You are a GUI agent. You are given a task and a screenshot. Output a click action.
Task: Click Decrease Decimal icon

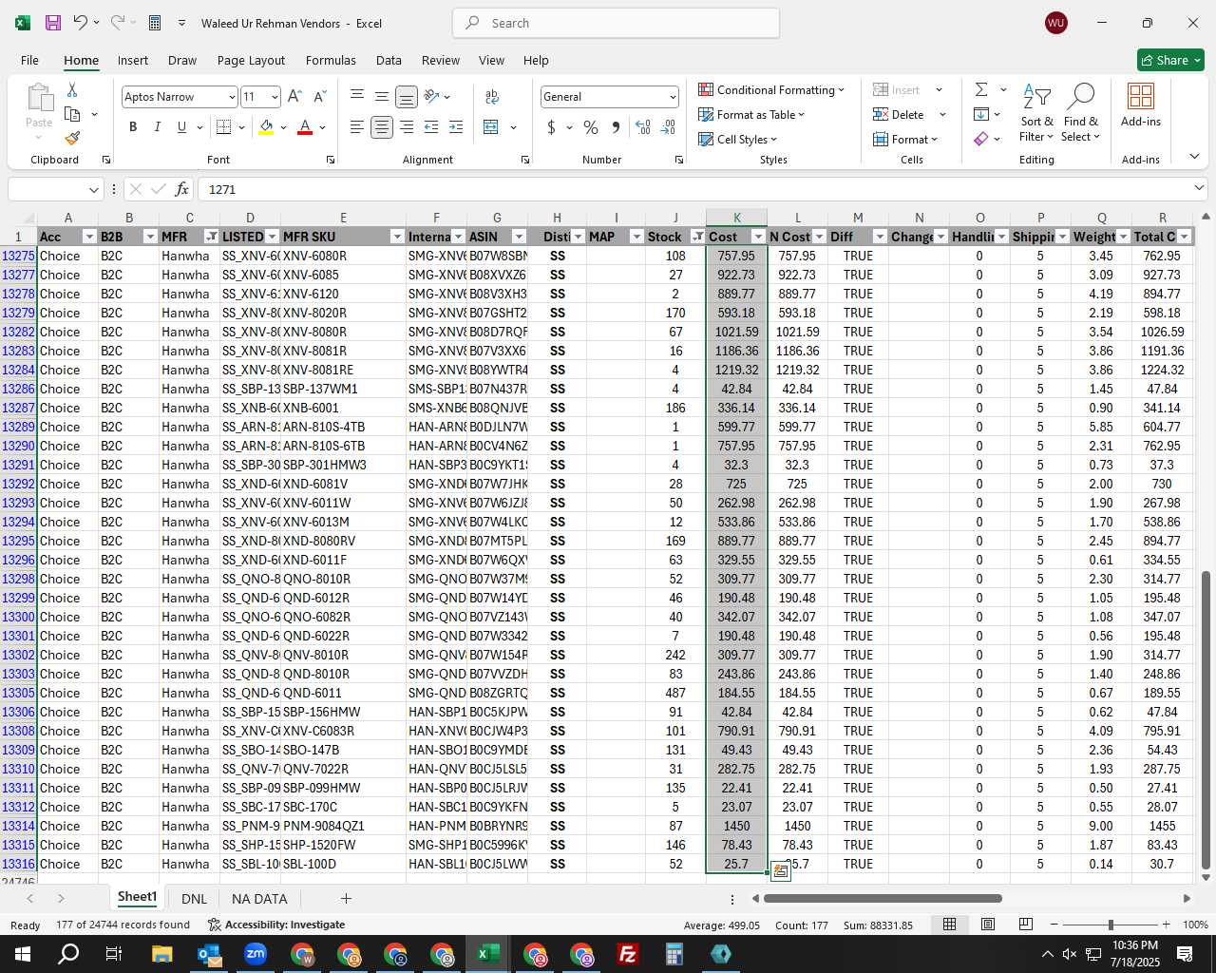point(668,127)
